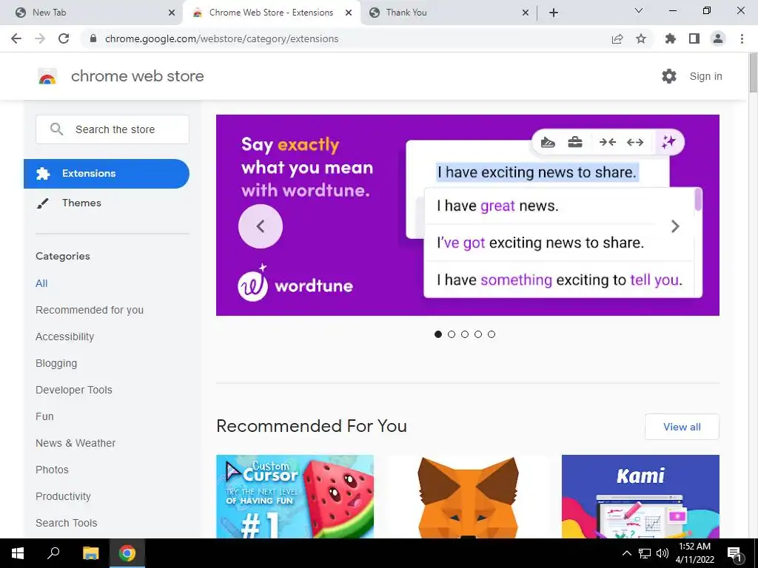The image size is (758, 568).
Task: Open the Windows Start menu
Action: [18, 553]
